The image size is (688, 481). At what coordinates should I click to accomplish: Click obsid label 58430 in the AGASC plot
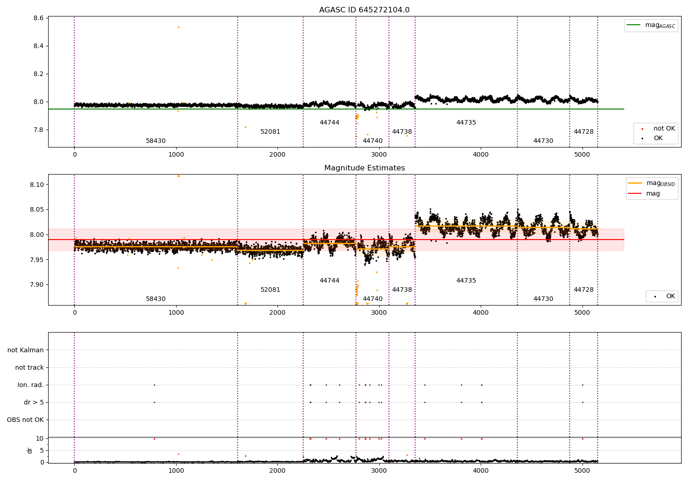tap(156, 141)
